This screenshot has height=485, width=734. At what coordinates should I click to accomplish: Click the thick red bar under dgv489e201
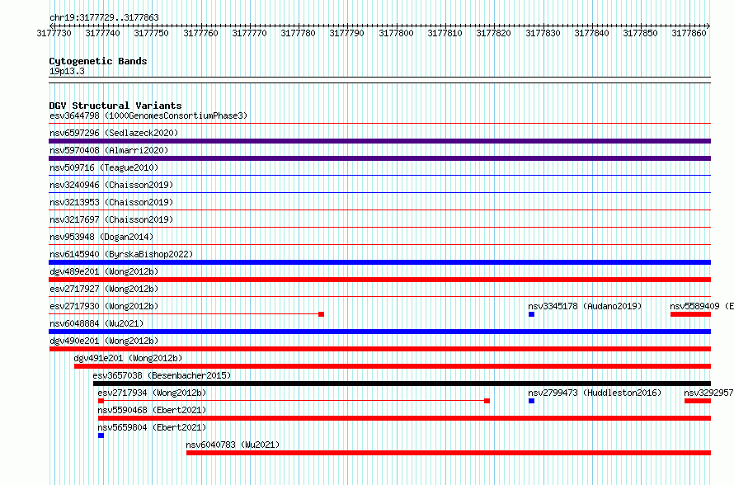pyautogui.click(x=379, y=280)
